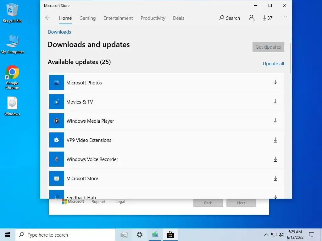Select the Recycle Bin desktop icon
Viewport: 322px width, 241px height.
click(x=12, y=13)
